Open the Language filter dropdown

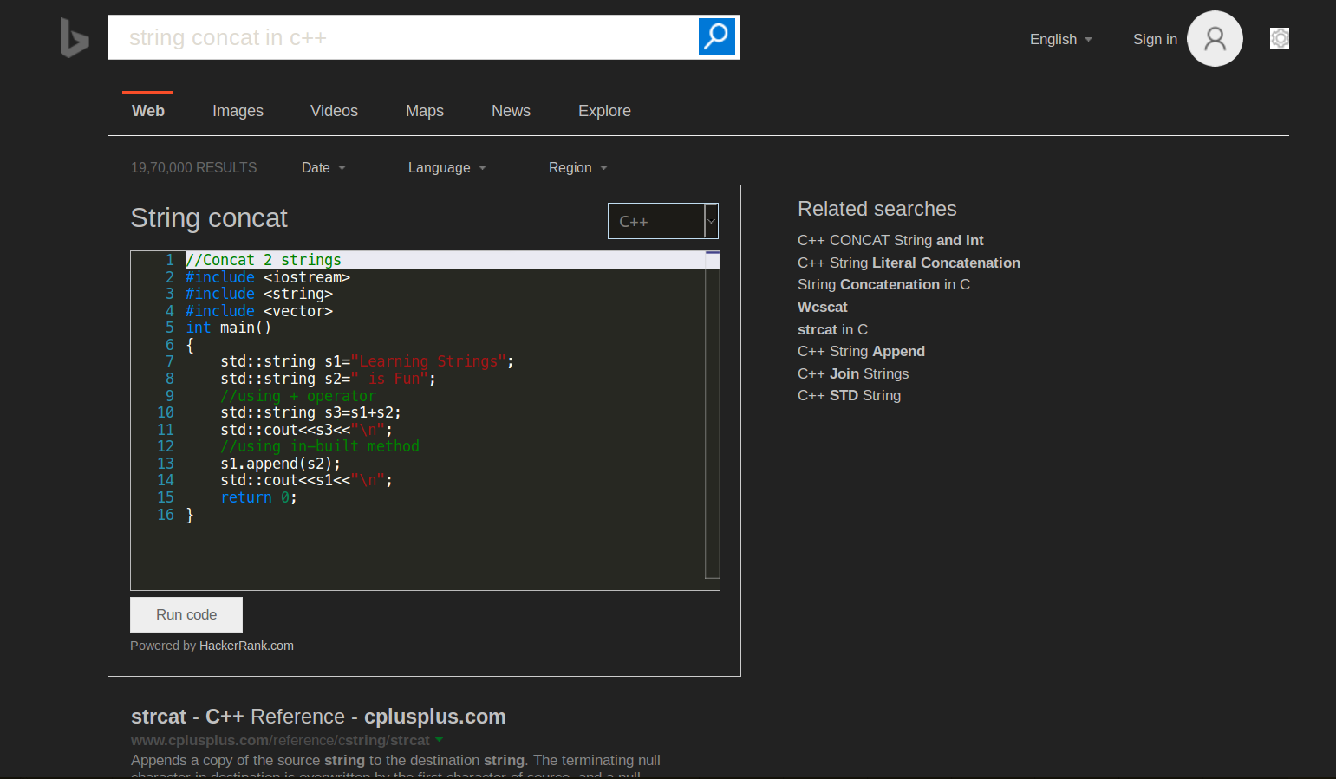pyautogui.click(x=446, y=167)
